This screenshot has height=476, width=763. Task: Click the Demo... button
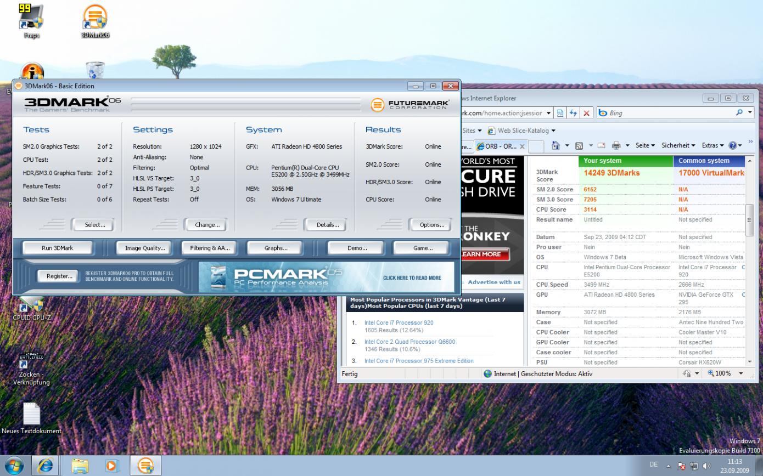(357, 248)
